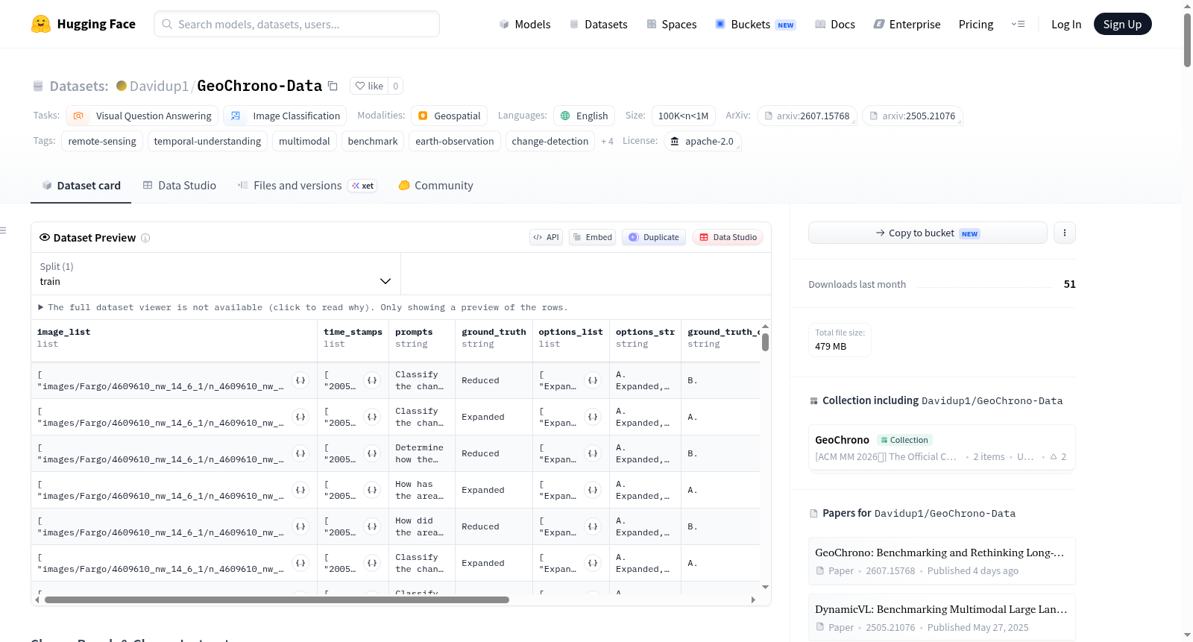
Task: Copy the dataset name with the copy icon
Action: click(333, 86)
